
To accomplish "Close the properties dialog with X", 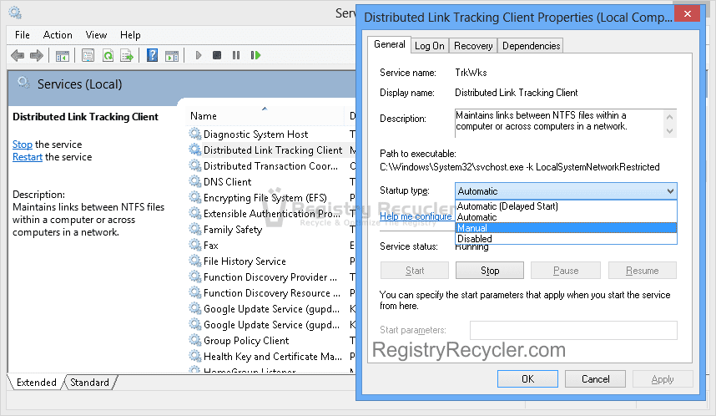I will [x=688, y=13].
